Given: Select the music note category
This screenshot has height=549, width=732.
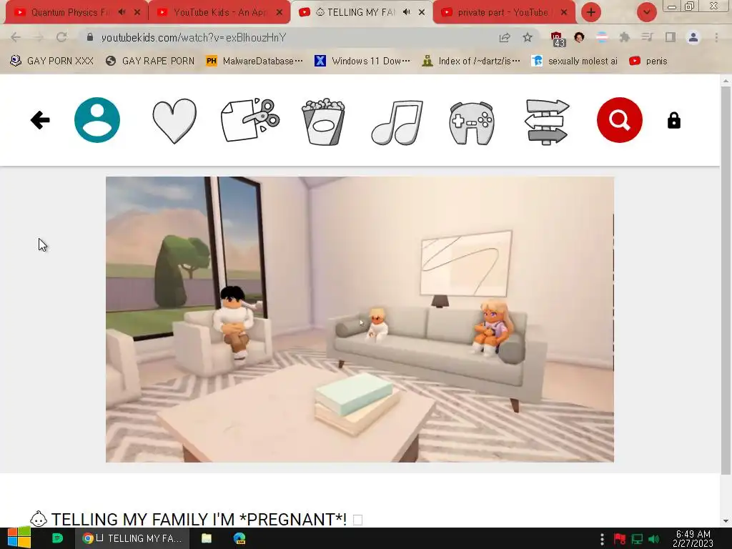Looking at the screenshot, I should coord(397,122).
